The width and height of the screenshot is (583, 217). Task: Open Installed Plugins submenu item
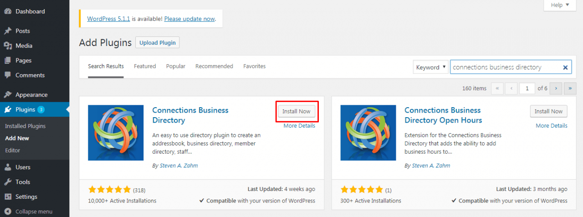click(25, 126)
